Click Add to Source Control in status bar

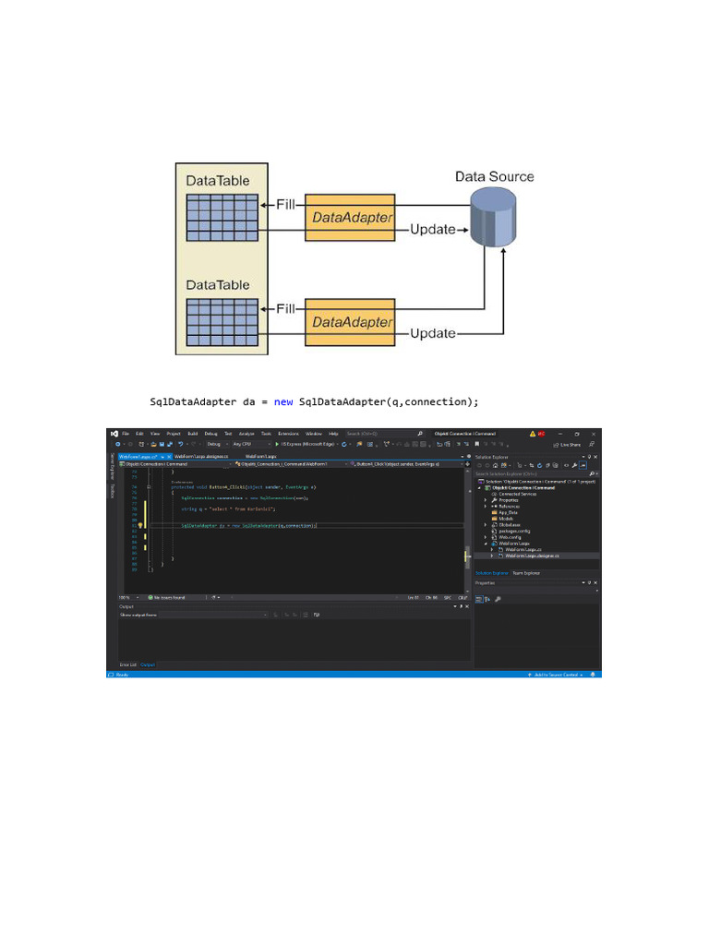coord(557,675)
